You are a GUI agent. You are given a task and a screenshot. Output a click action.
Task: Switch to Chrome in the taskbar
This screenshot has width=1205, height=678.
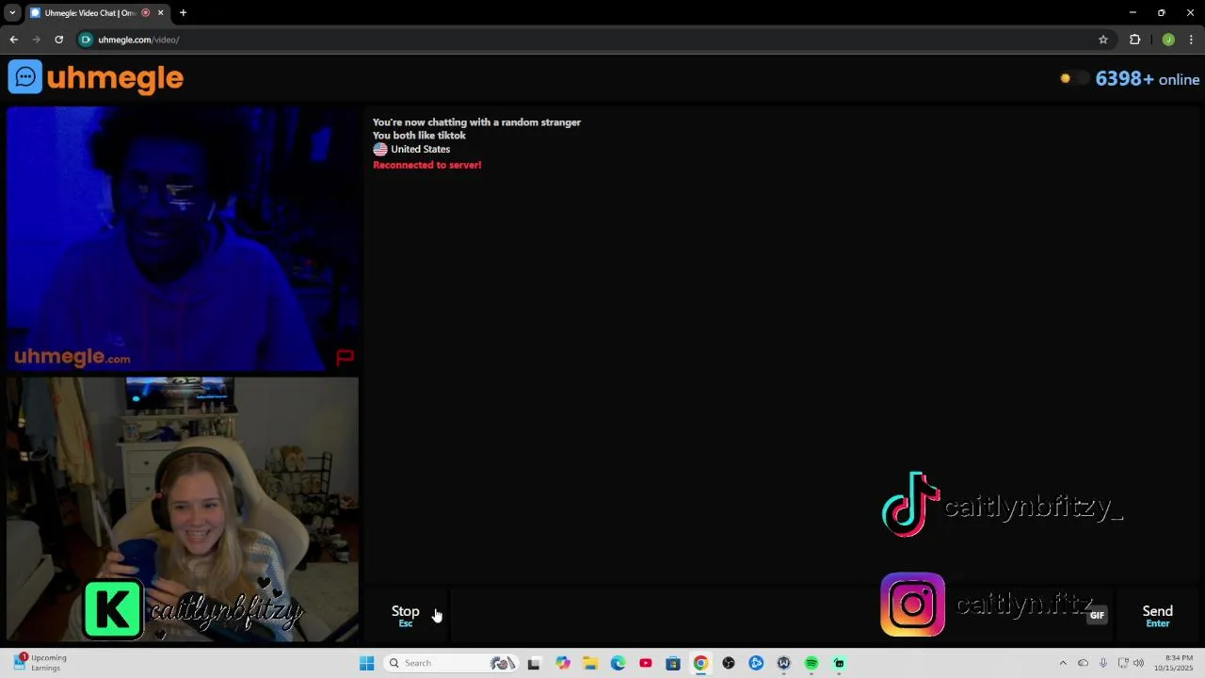click(x=700, y=663)
